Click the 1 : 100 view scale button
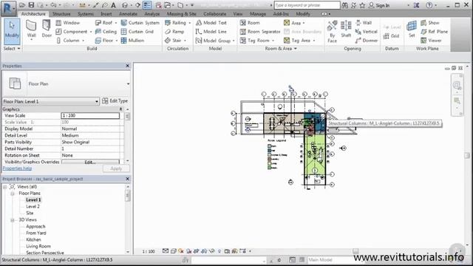473x266 pixels. (149, 251)
